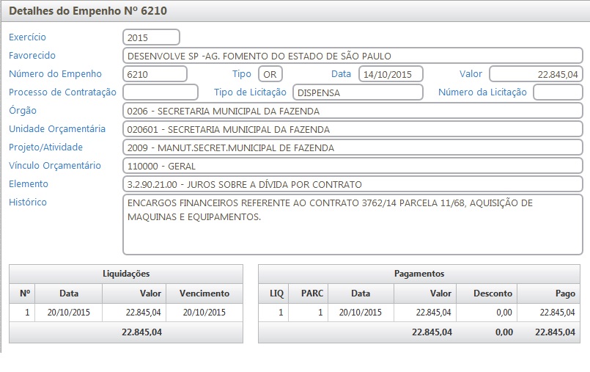Select the Elemento field 3.2.90.21.00
Image resolution: width=590 pixels, height=372 pixels.
pyautogui.click(x=353, y=184)
